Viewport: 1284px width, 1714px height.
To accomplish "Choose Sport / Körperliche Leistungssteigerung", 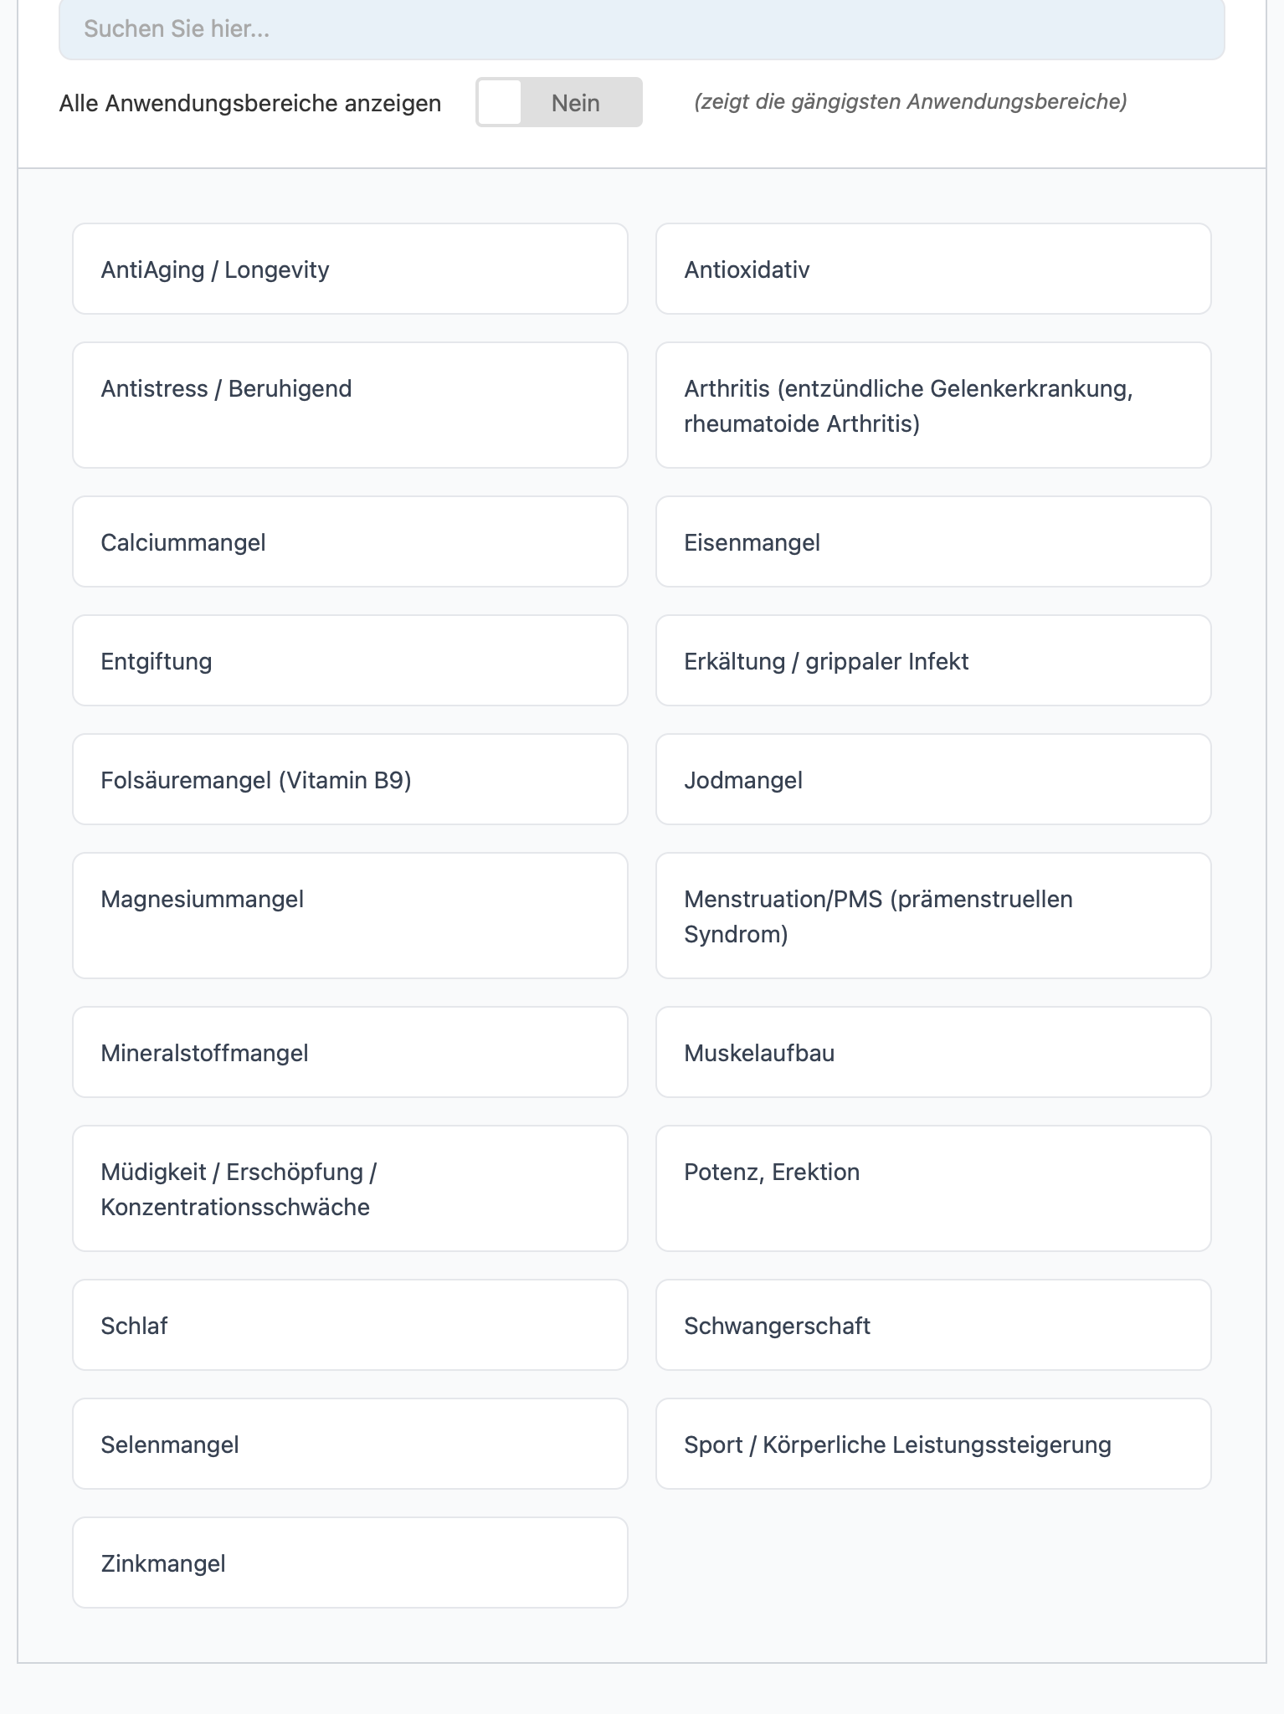I will pos(933,1444).
